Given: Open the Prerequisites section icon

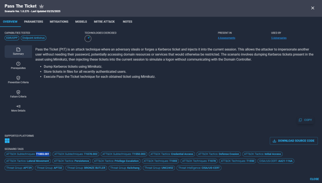Looking at the screenshot, I should coord(18,64).
